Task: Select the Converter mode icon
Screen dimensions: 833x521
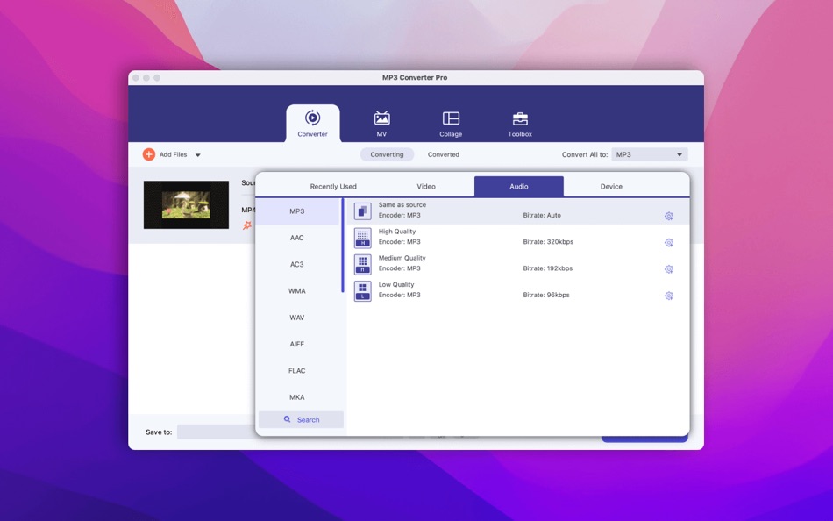Action: (x=312, y=119)
